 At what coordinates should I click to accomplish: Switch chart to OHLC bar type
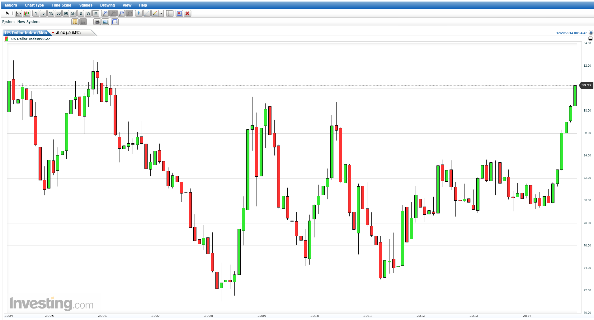coord(18,13)
